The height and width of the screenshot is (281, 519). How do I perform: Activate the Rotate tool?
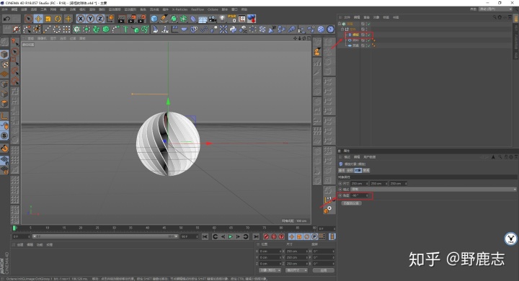58,19
